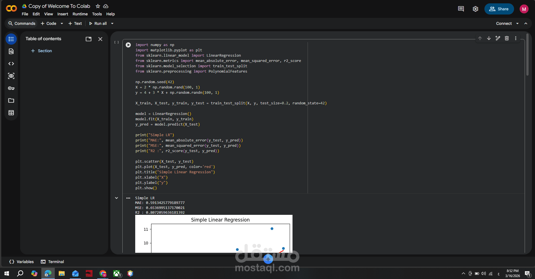Open Data table icon in sidebar
The image size is (535, 279).
pyautogui.click(x=11, y=113)
